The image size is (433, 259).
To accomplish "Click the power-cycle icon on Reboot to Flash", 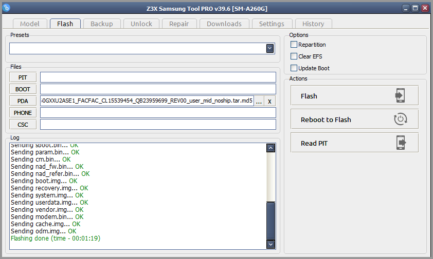I will pyautogui.click(x=400, y=119).
